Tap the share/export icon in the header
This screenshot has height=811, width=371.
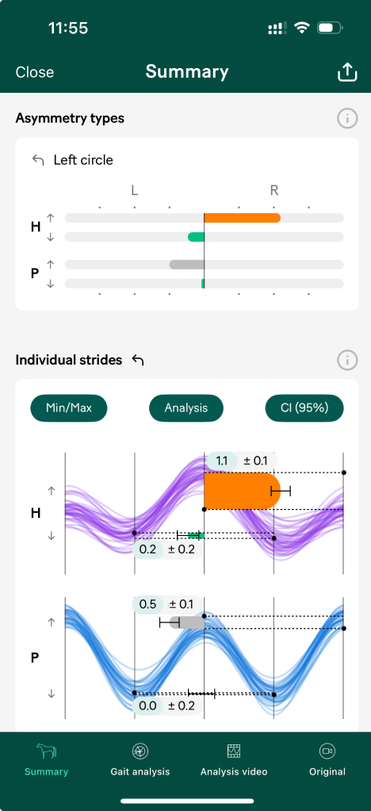point(347,72)
